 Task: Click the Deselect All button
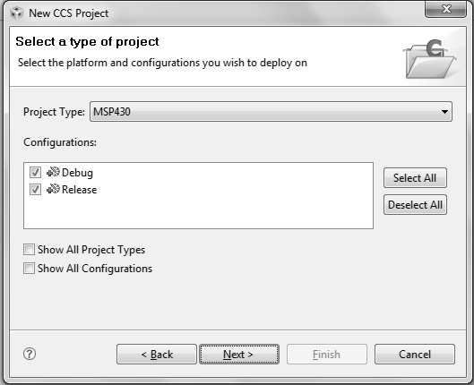tap(415, 205)
